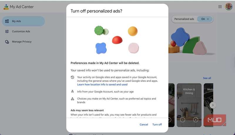The image size is (235, 135).
Task: Go to Customize Ads section
Action: [21, 31]
